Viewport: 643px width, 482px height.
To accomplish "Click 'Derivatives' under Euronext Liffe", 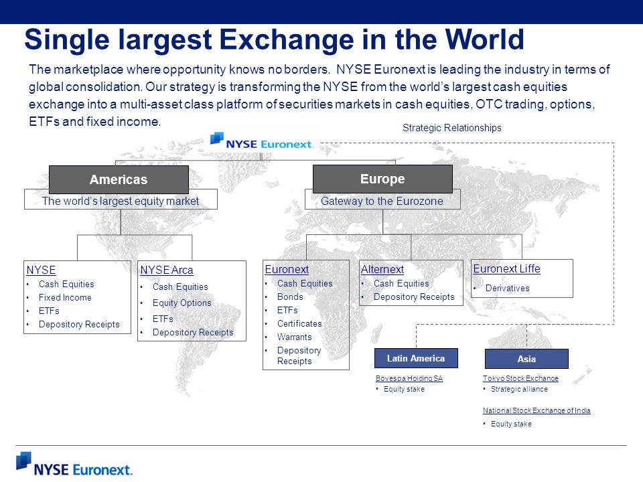I will tap(507, 288).
